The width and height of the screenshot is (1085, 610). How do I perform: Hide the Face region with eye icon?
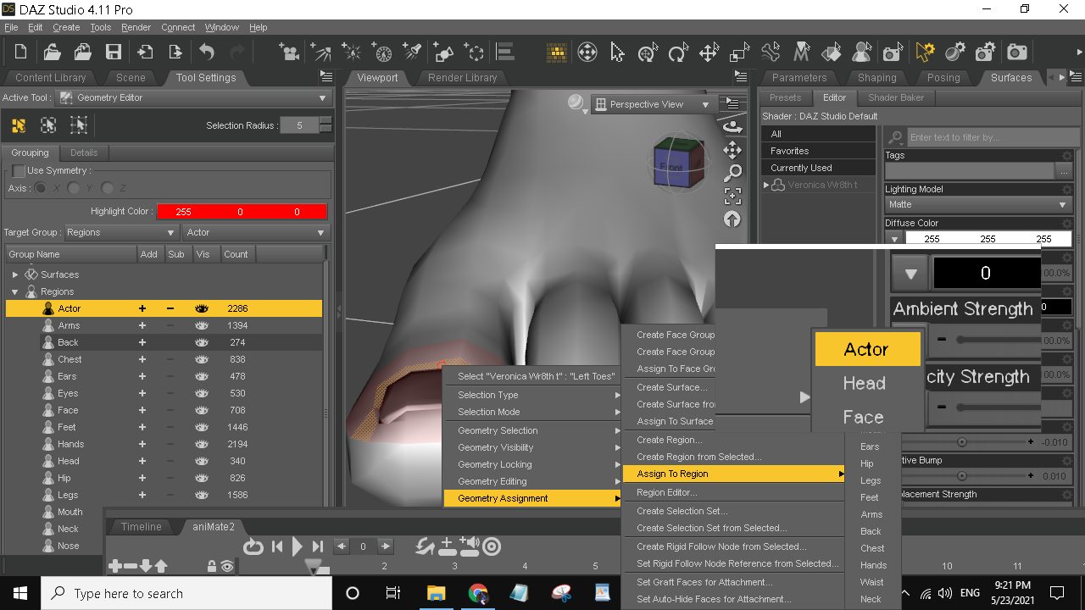pyautogui.click(x=202, y=410)
